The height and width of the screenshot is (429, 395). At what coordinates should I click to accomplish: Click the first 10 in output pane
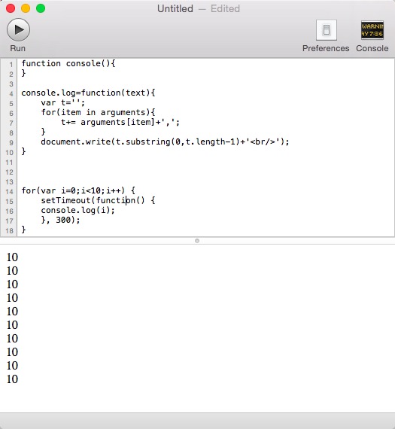click(x=12, y=257)
